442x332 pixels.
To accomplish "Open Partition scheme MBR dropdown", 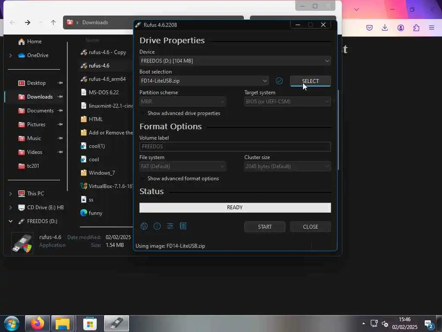I will 183,102.
